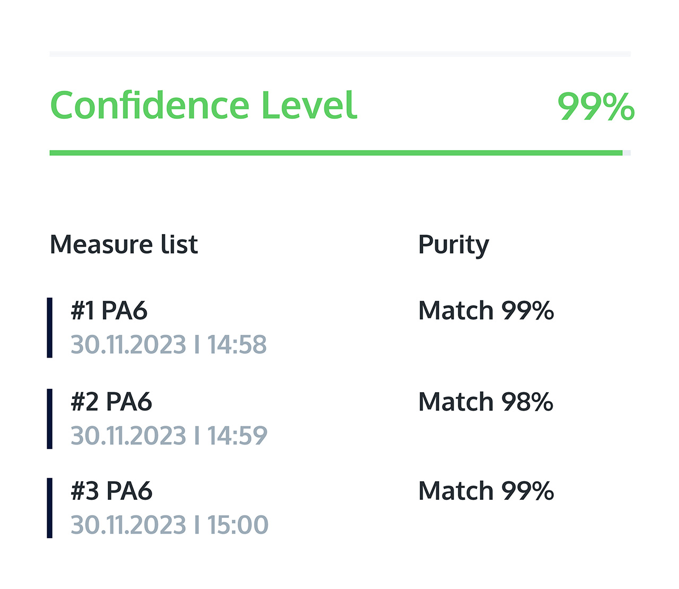Open measurement #1 PA6
Screen dimensions: 679x589
(109, 310)
